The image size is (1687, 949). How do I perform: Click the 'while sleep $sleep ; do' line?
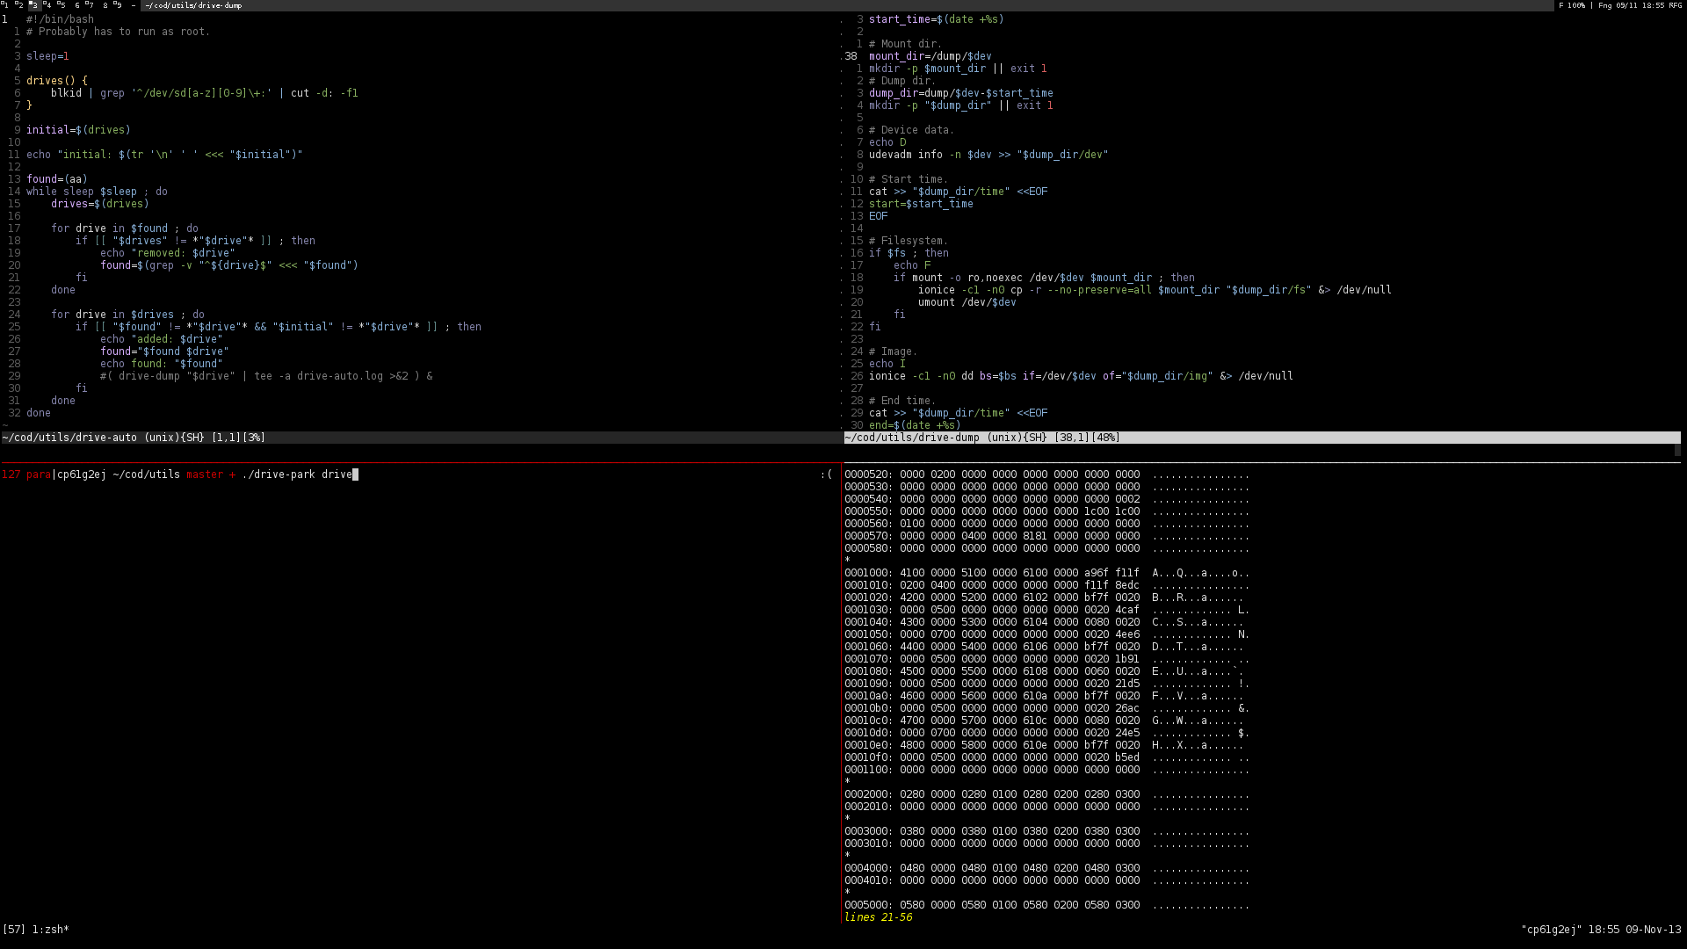click(97, 192)
